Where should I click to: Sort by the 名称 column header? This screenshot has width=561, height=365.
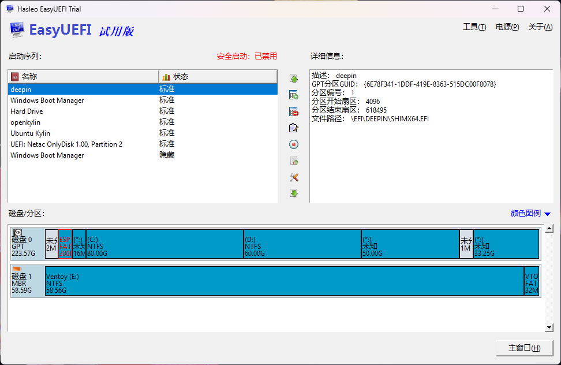click(x=83, y=76)
